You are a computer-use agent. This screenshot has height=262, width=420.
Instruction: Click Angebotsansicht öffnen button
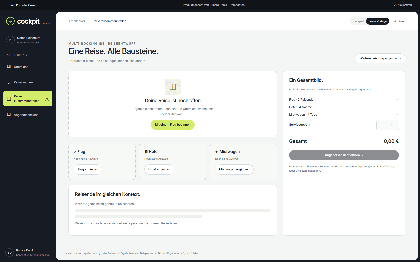coord(344,155)
